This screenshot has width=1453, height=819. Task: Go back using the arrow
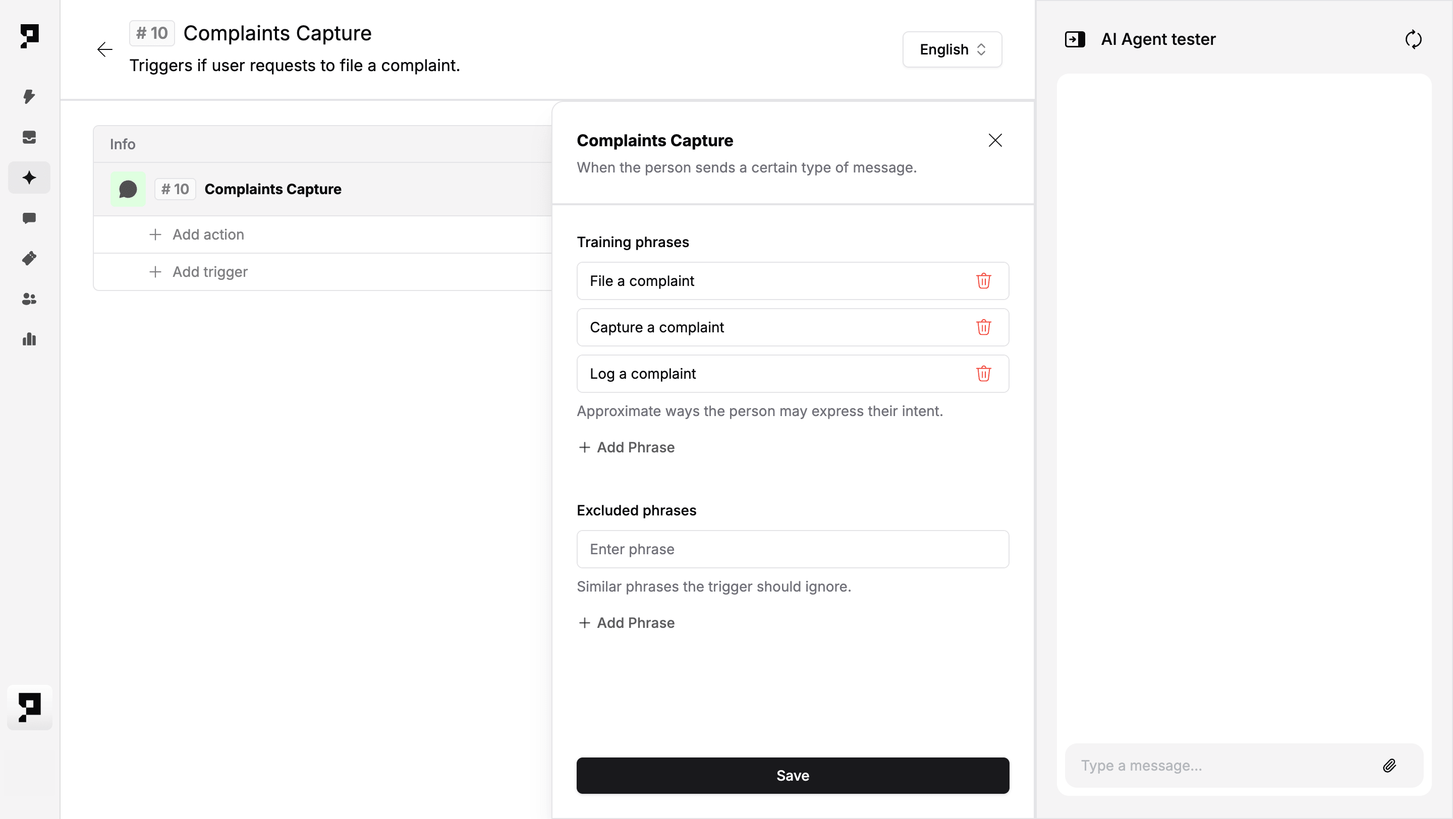point(105,49)
